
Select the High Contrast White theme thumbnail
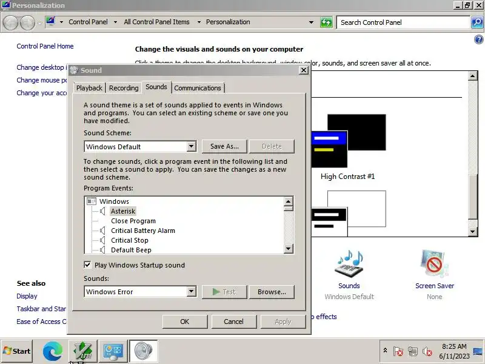click(348, 214)
